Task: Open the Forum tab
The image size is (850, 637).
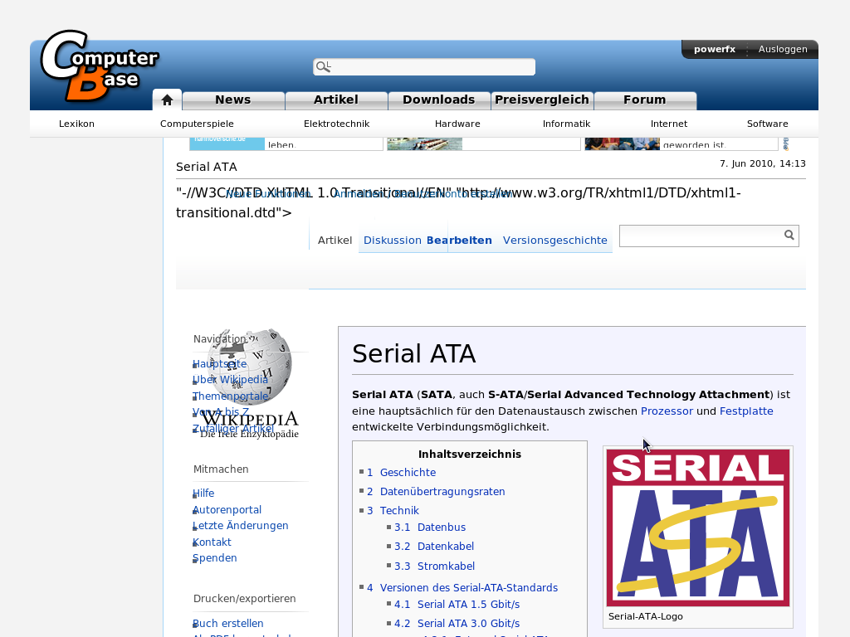Action: (x=645, y=100)
